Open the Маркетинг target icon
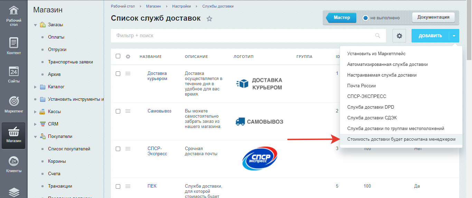The height and width of the screenshot is (198, 472). (14, 101)
